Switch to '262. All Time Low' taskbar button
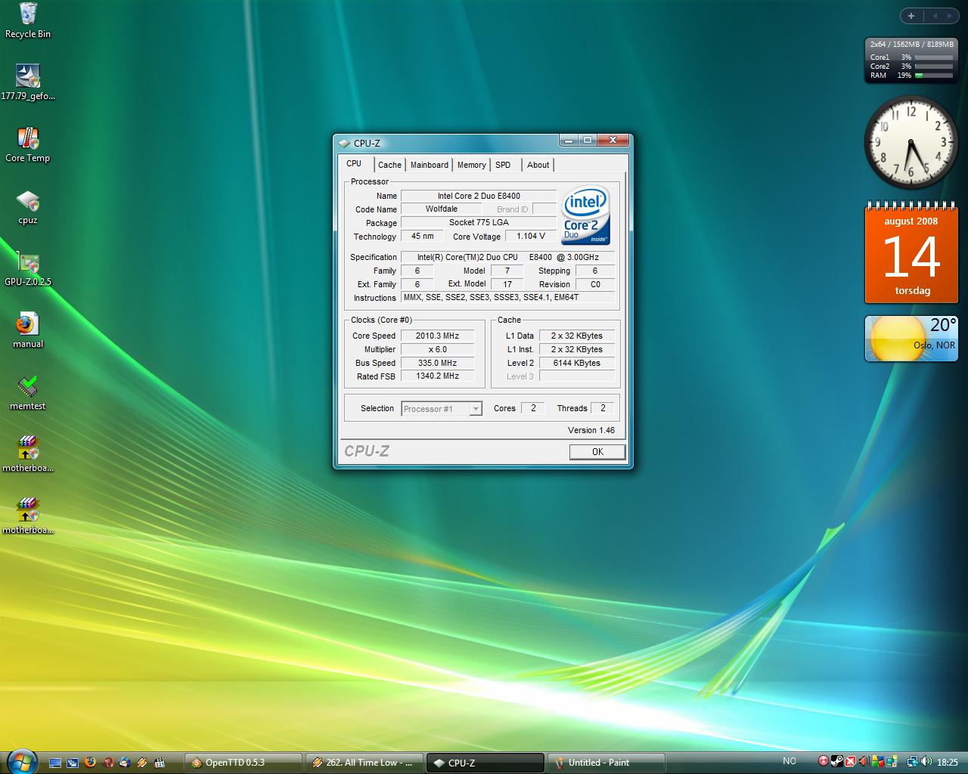Viewport: 968px width, 774px height. 365,763
